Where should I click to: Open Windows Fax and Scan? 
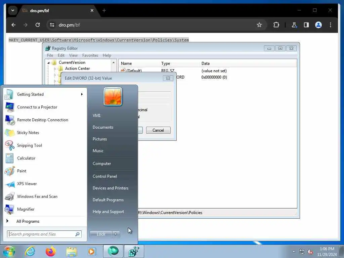click(45, 196)
